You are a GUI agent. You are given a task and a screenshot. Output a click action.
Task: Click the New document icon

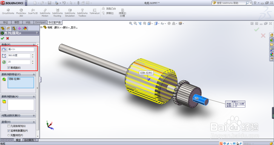[x=35, y=3]
